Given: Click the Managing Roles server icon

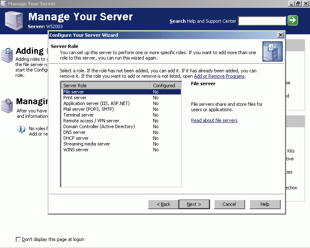Looking at the screenshot, I should pyautogui.click(x=7, y=105).
